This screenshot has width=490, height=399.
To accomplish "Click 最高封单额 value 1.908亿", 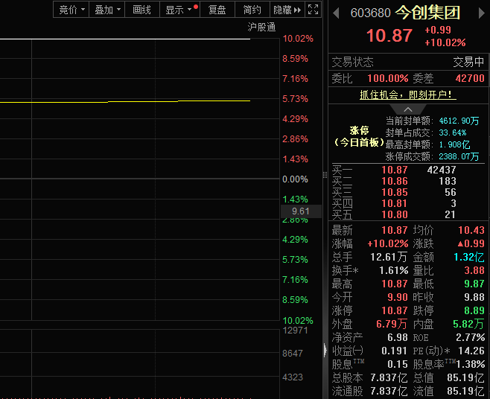I will [x=454, y=144].
